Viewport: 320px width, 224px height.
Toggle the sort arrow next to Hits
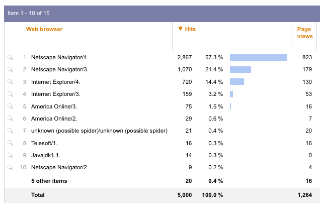180,29
